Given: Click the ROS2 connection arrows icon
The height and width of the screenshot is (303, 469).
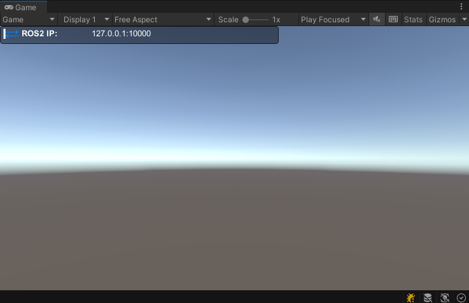Looking at the screenshot, I should coord(11,34).
